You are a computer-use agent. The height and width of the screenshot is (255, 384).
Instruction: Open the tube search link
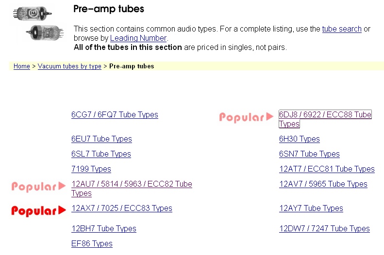click(x=342, y=29)
